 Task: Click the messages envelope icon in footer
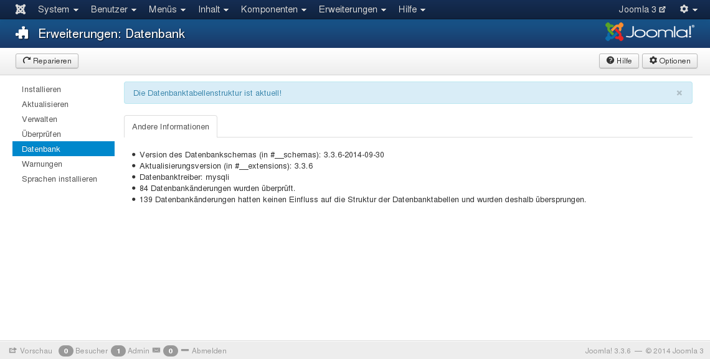(x=156, y=351)
